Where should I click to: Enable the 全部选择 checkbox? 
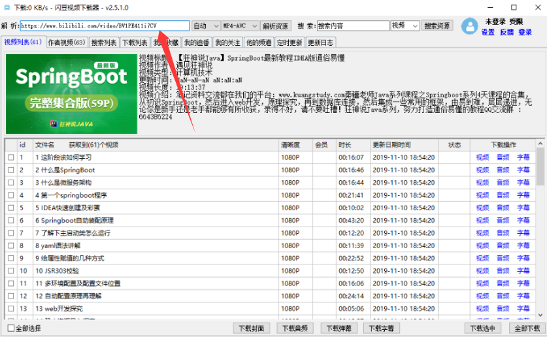(x=10, y=328)
